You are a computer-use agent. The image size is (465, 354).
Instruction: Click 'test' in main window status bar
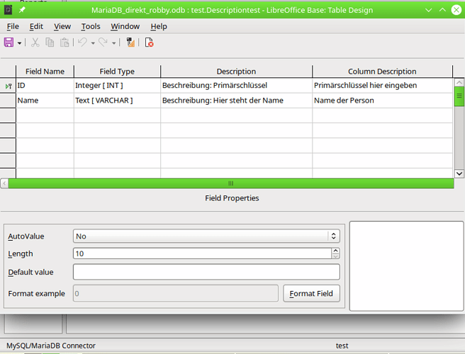pyautogui.click(x=342, y=346)
